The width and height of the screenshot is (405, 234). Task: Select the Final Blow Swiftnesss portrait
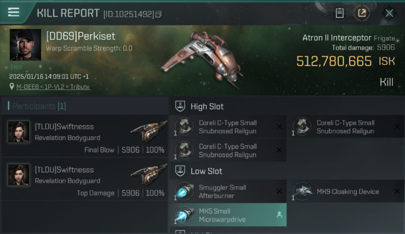pos(19,132)
